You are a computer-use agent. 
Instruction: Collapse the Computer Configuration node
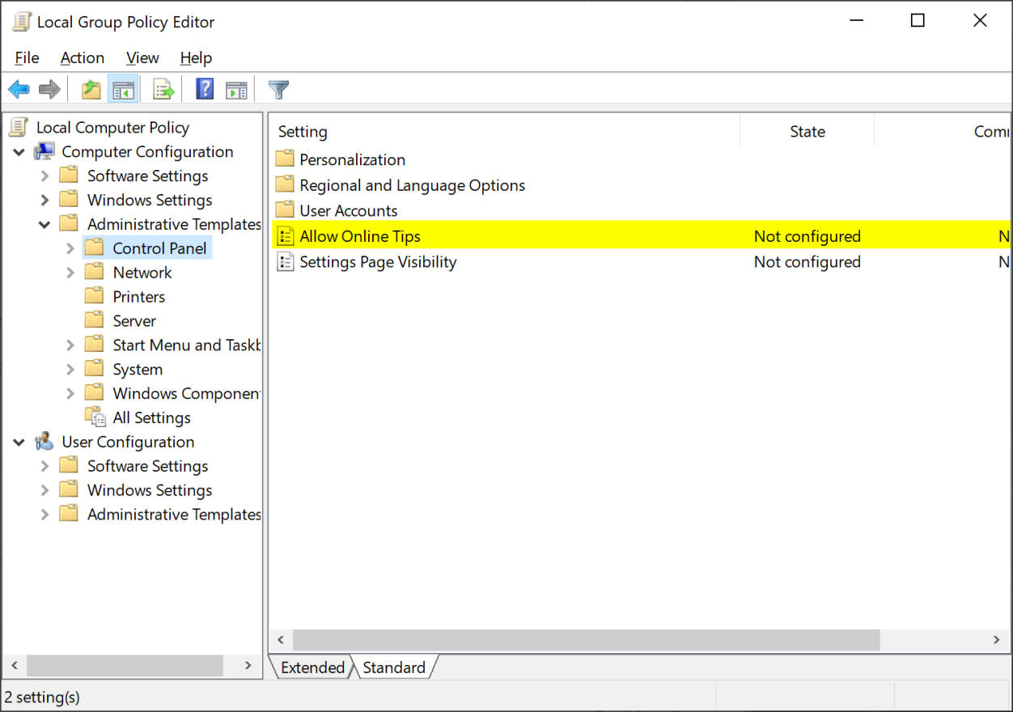tap(19, 152)
